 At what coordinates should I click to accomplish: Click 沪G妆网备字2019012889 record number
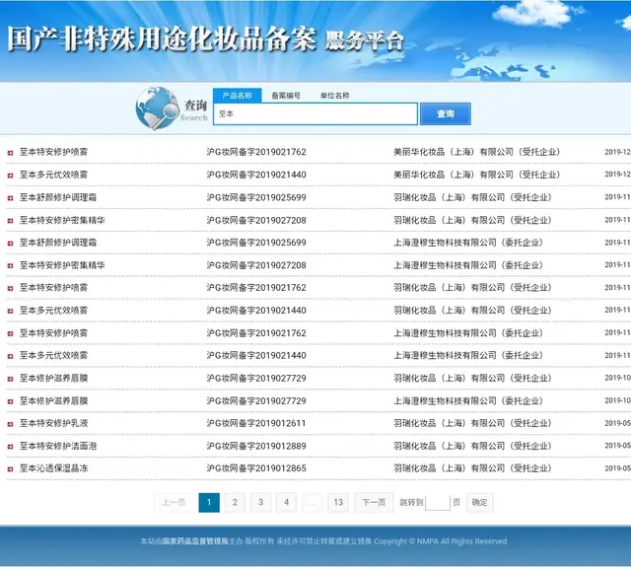pyautogui.click(x=256, y=446)
